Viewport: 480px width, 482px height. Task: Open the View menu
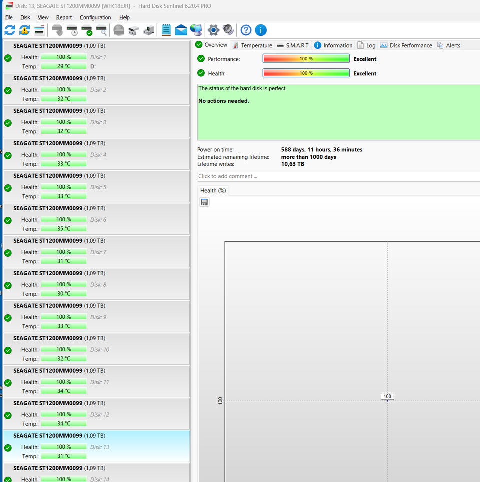(43, 17)
